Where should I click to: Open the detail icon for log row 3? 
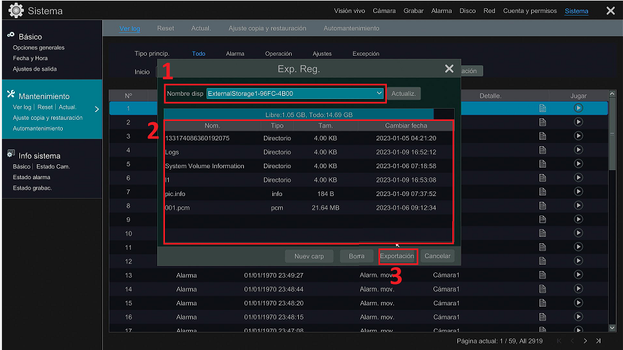pos(543,136)
